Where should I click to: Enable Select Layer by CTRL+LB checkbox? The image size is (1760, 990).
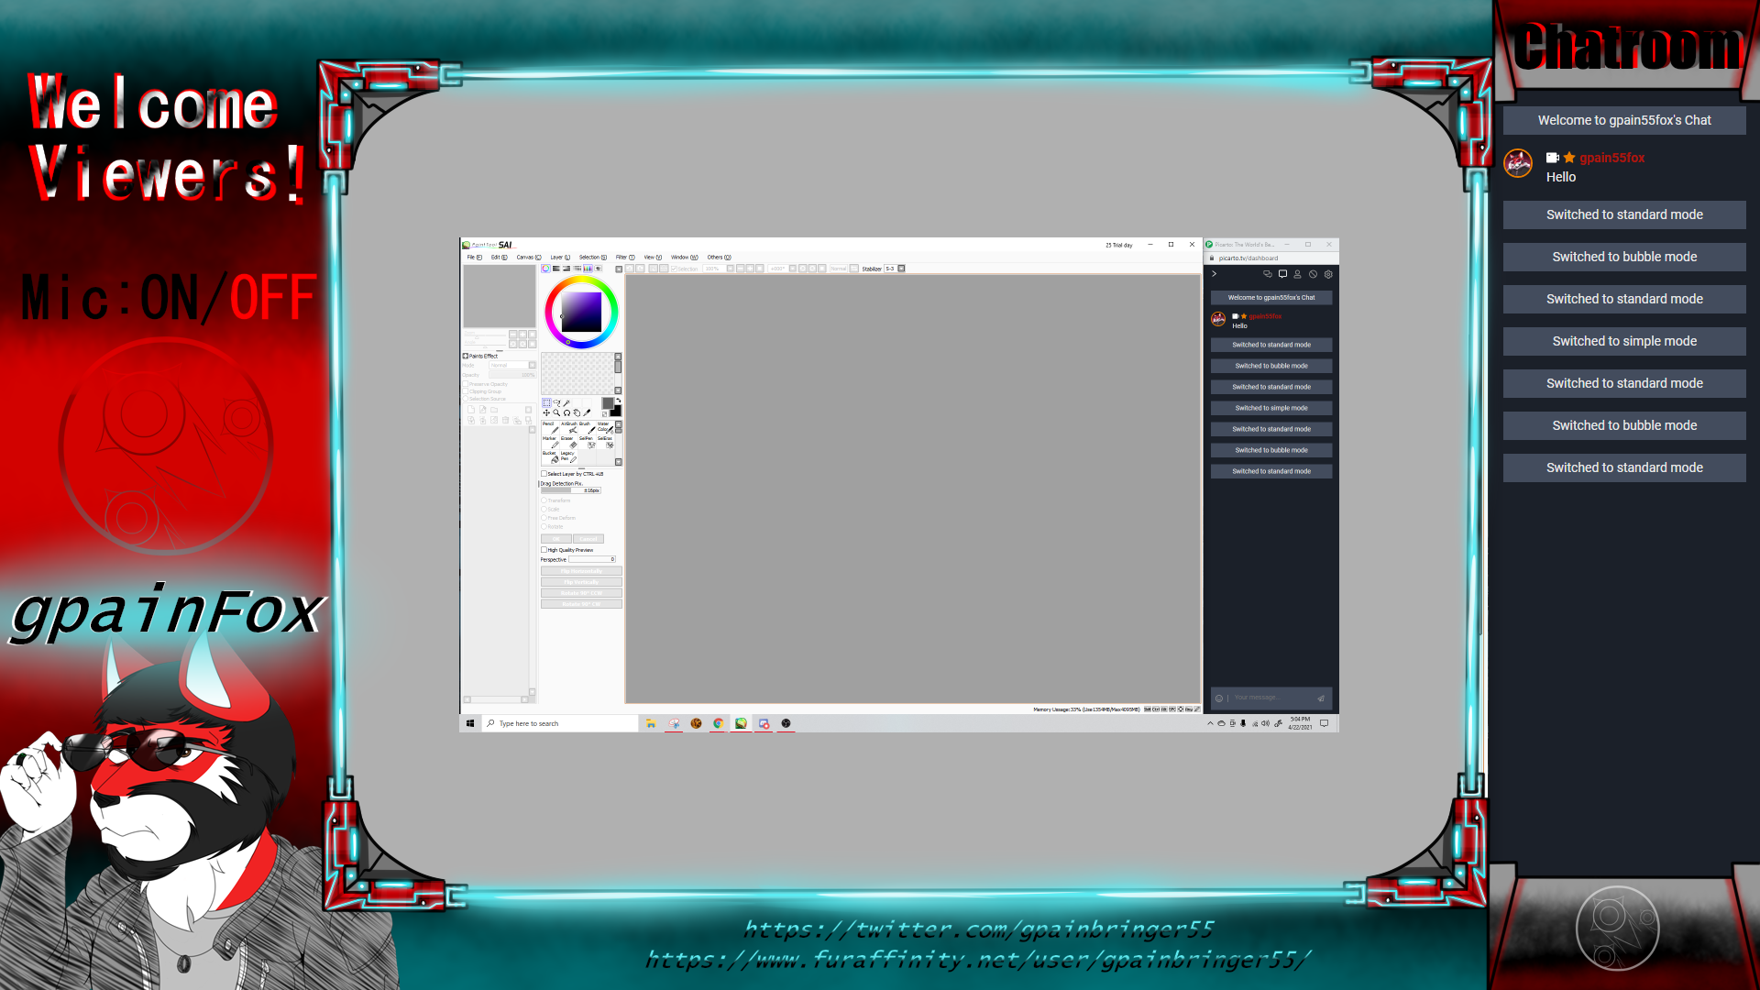pyautogui.click(x=544, y=474)
